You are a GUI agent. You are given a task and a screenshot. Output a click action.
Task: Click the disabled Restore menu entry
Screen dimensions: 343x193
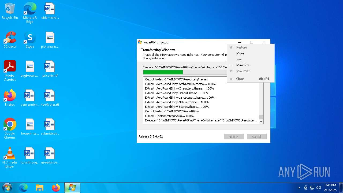251,47
